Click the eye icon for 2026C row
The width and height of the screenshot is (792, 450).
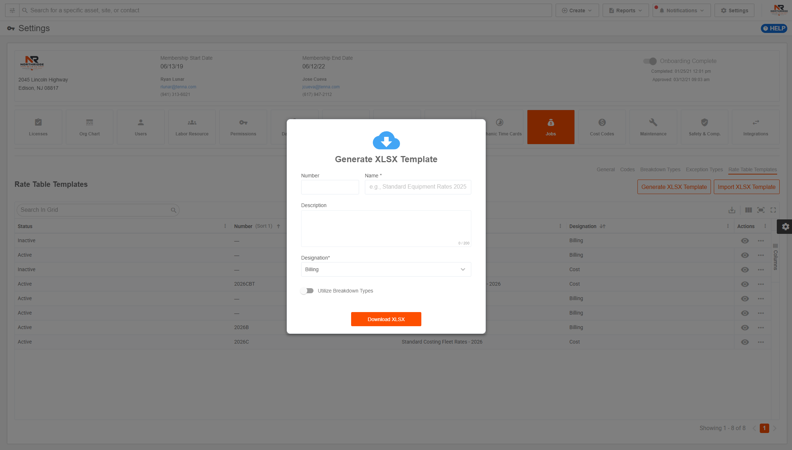tap(745, 342)
